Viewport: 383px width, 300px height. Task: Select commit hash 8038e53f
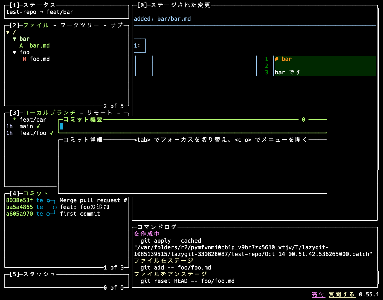point(19,201)
